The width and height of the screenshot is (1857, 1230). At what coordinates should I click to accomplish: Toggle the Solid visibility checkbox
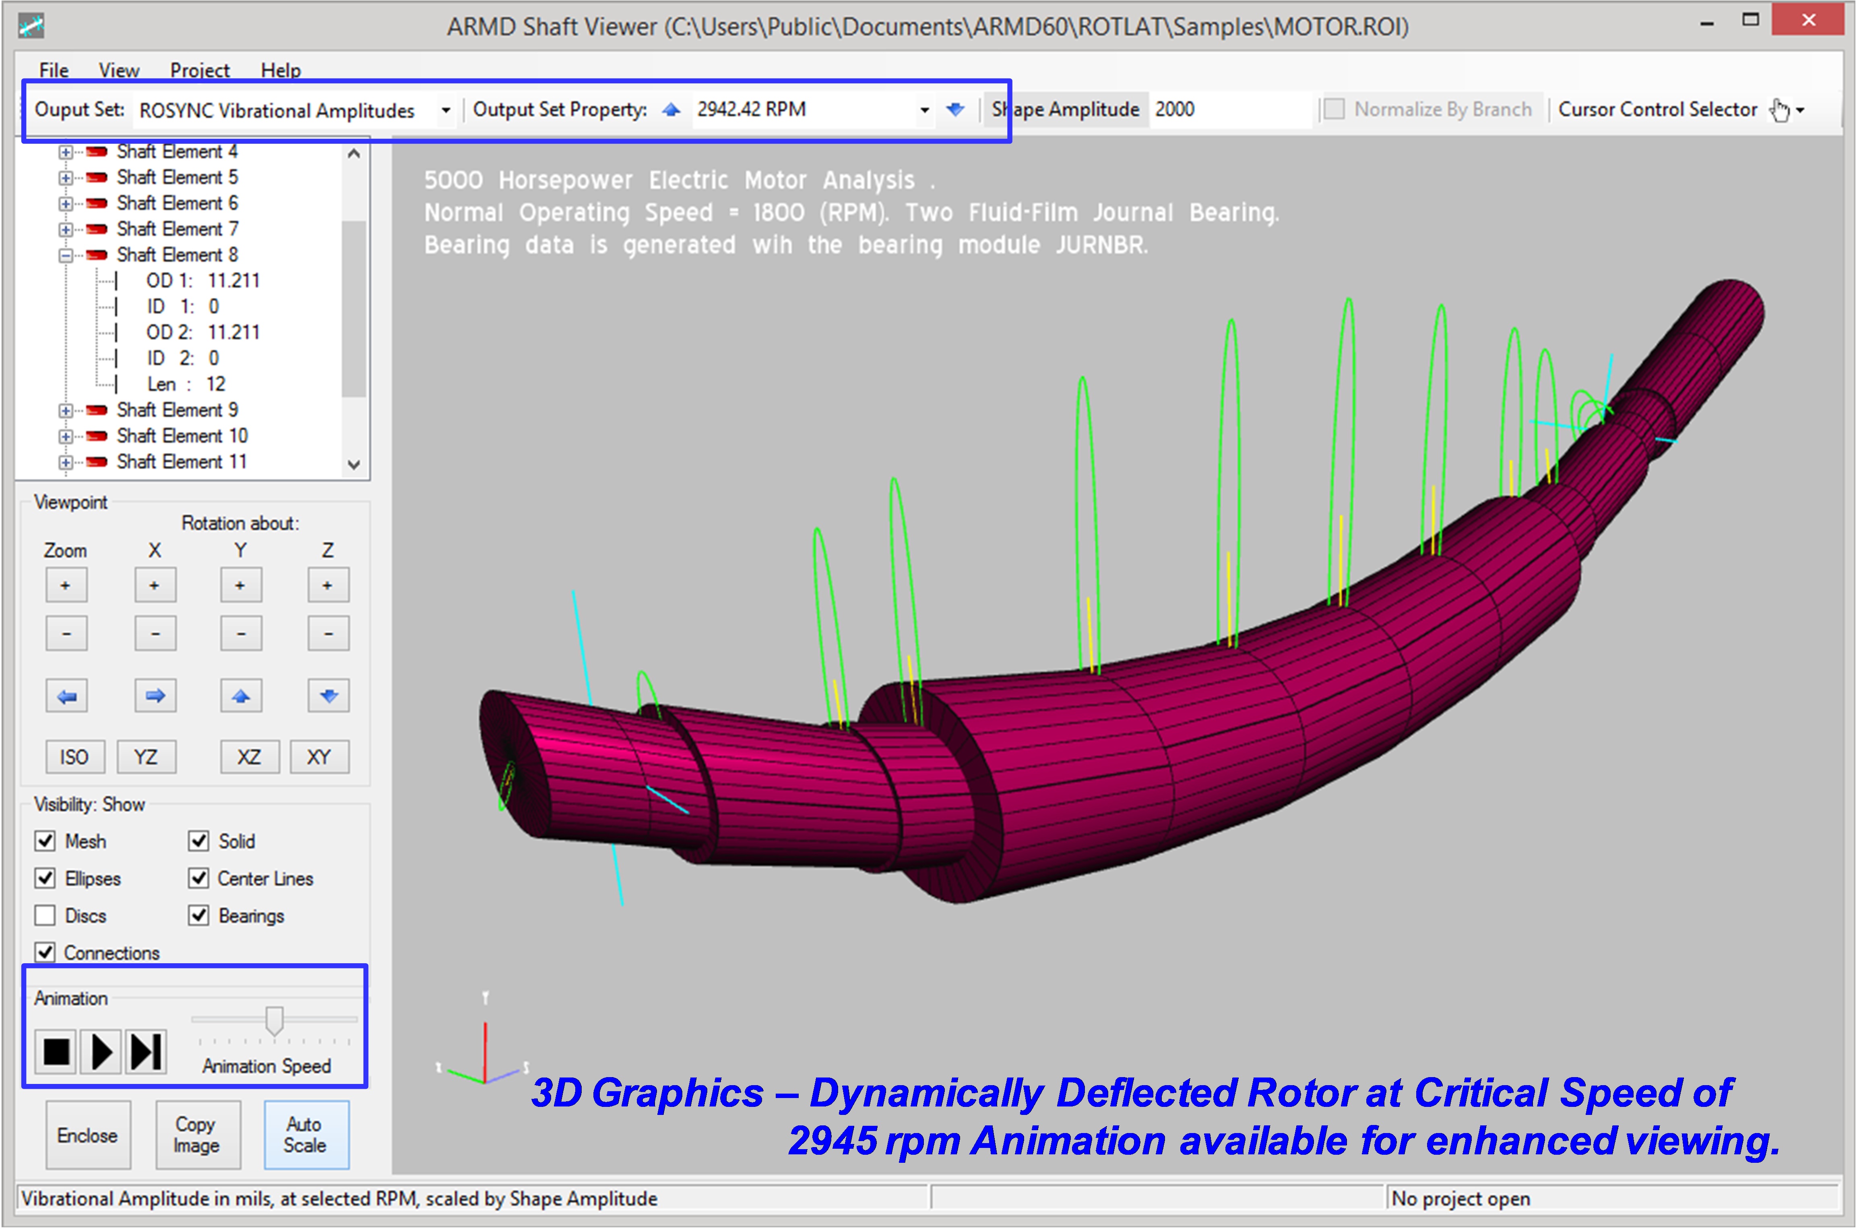tap(198, 841)
